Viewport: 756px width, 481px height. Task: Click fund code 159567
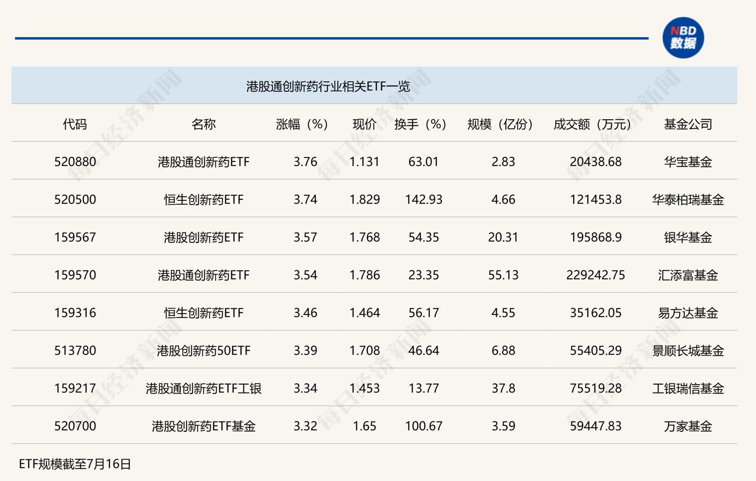tap(75, 237)
